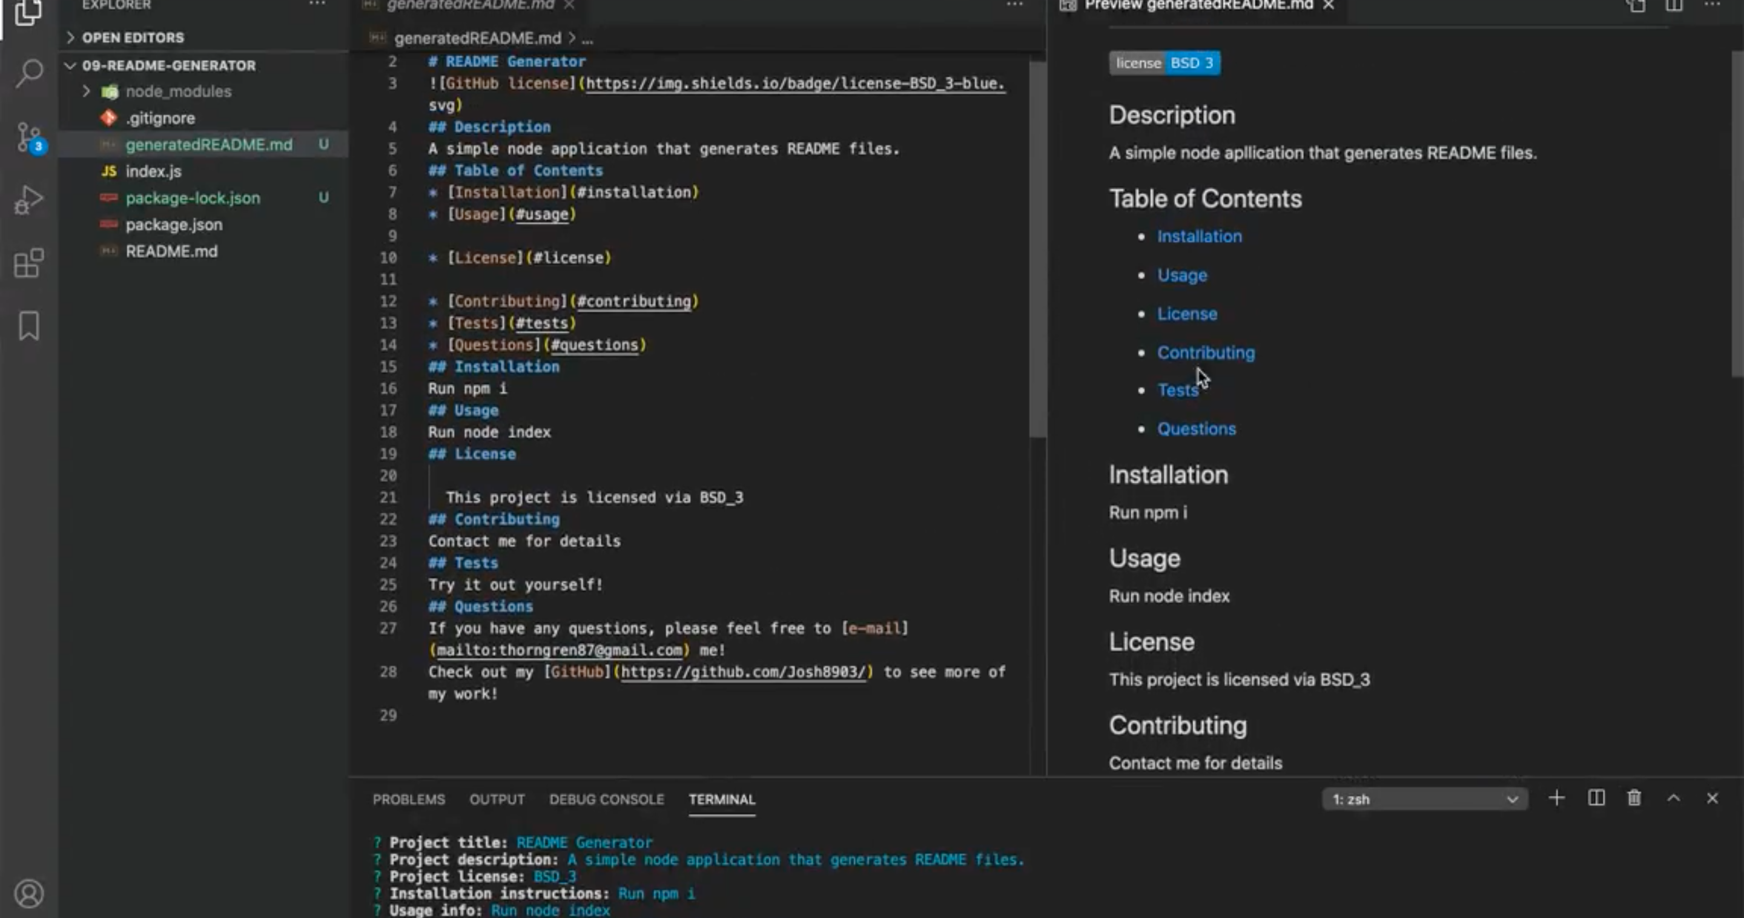Select the generatedREADME.md editor tab
1744x918 pixels.
pos(470,5)
